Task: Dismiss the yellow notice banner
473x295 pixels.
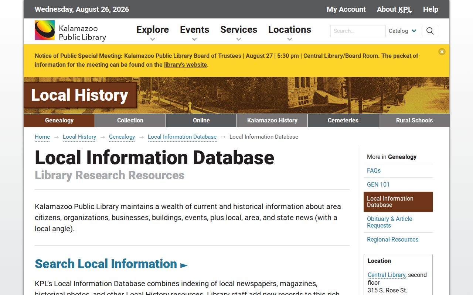Action: (x=442, y=52)
